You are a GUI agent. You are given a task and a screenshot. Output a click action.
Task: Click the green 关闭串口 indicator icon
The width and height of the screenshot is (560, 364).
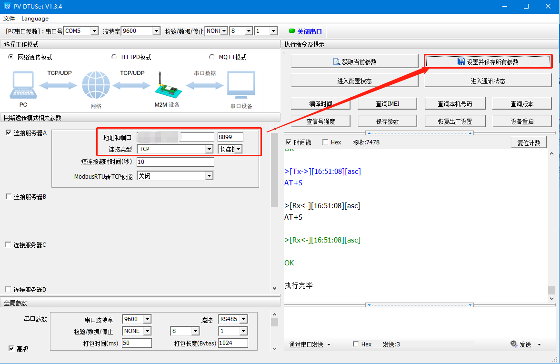(292, 31)
